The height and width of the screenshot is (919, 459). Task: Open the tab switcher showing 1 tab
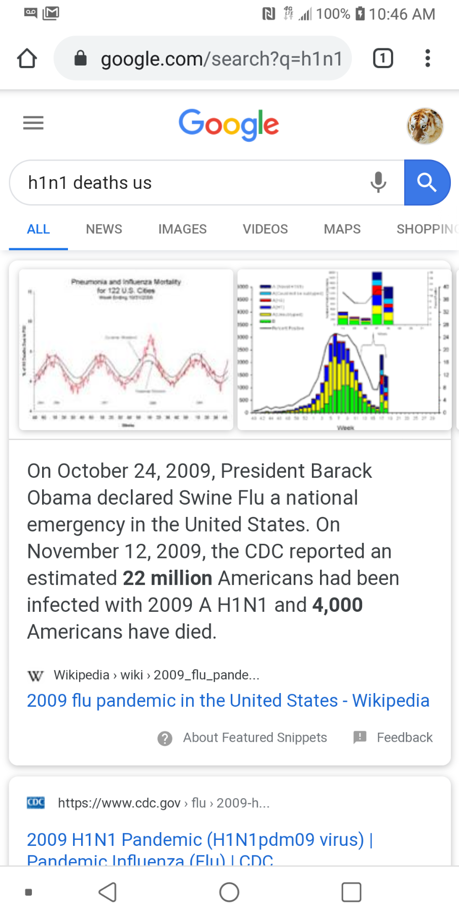click(x=383, y=58)
